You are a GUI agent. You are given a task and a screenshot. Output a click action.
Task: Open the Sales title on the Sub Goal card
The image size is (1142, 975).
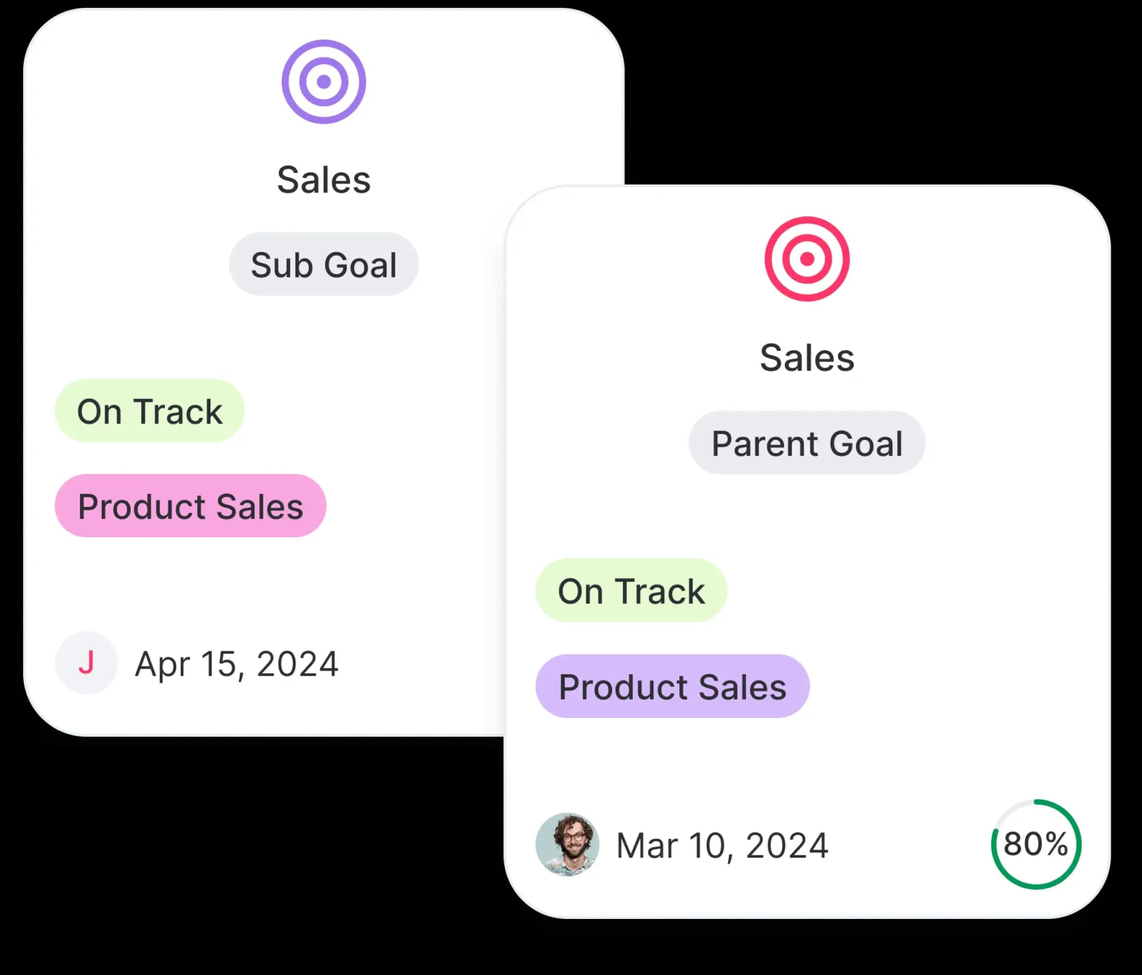pos(324,180)
